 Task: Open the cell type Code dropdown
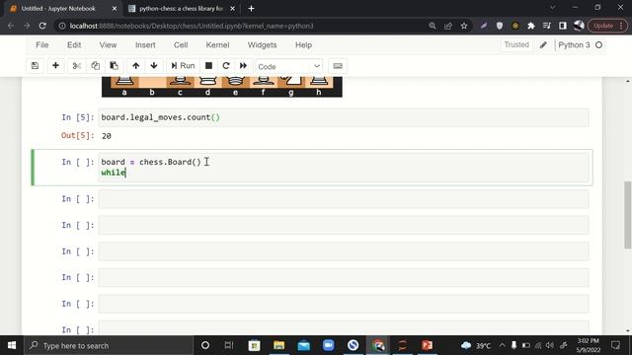289,66
